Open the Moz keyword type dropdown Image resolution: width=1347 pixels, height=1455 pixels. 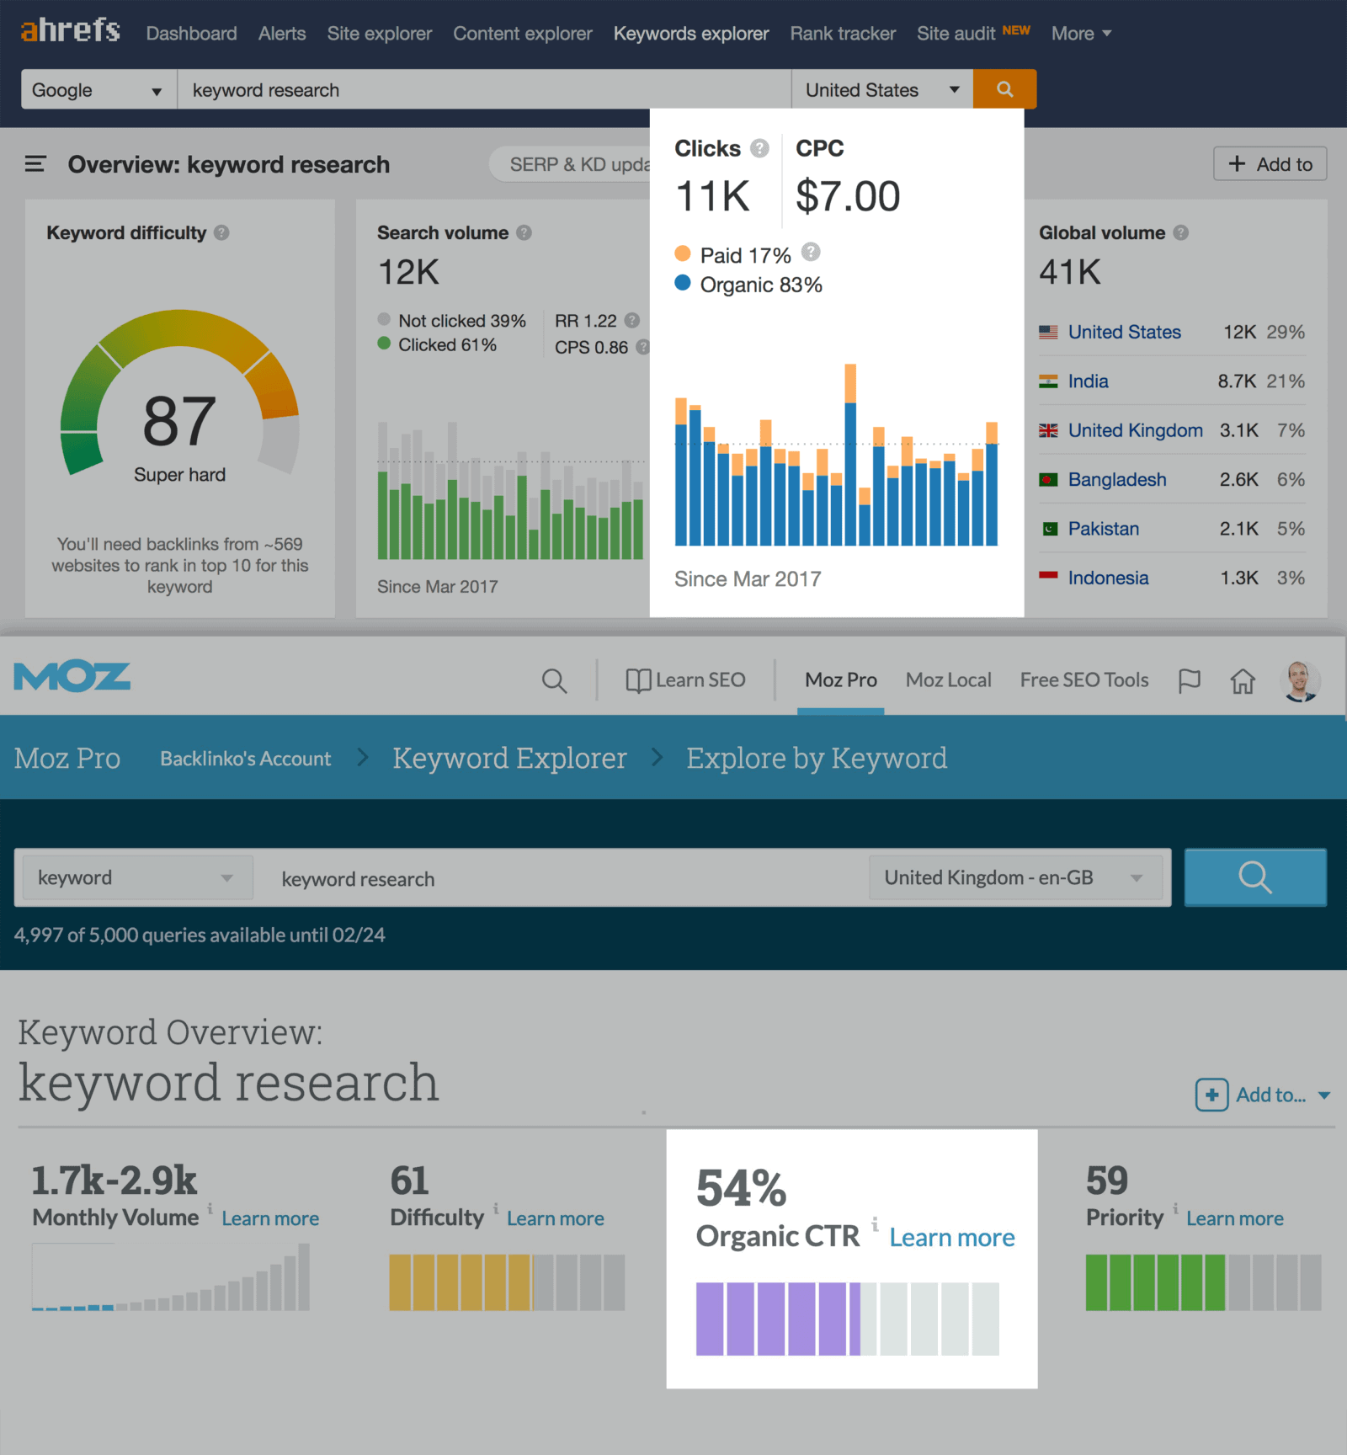click(137, 877)
